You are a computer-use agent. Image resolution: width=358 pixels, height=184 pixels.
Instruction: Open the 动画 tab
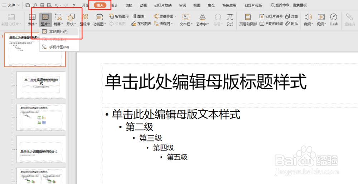144,5
